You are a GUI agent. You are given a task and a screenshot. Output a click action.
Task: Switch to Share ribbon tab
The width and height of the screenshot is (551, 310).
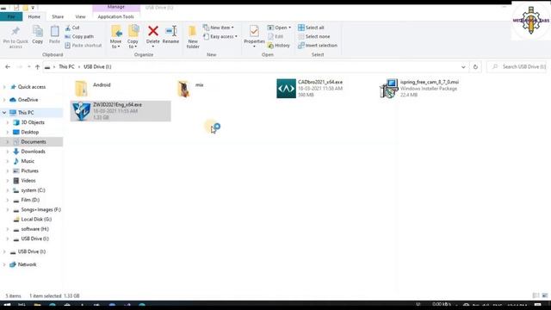tap(58, 16)
